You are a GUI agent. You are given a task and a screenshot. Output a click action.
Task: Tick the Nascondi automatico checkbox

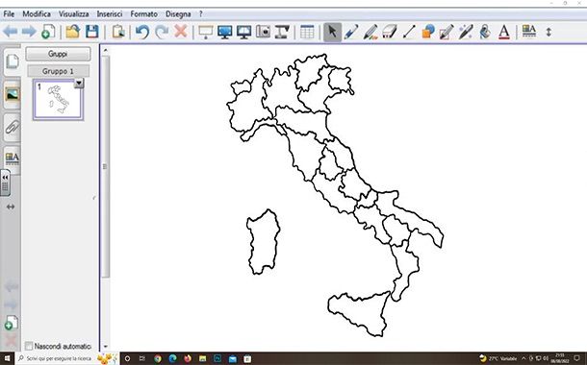pyautogui.click(x=29, y=346)
